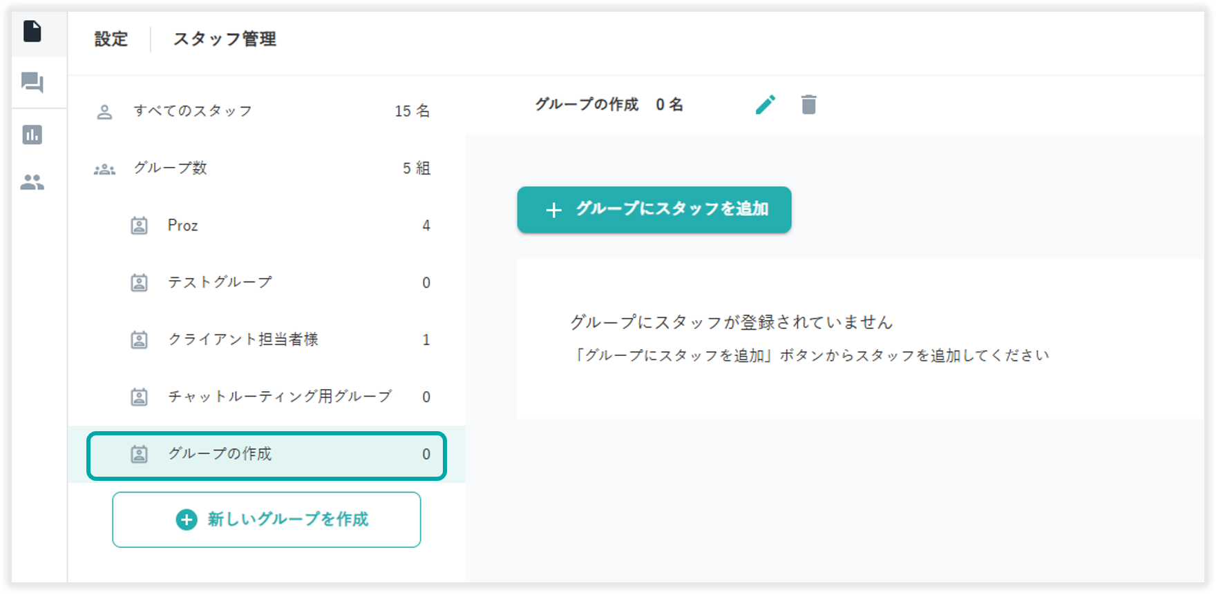Select チャットルーティング用グループ in the list
This screenshot has width=1216, height=594.
pyautogui.click(x=279, y=397)
